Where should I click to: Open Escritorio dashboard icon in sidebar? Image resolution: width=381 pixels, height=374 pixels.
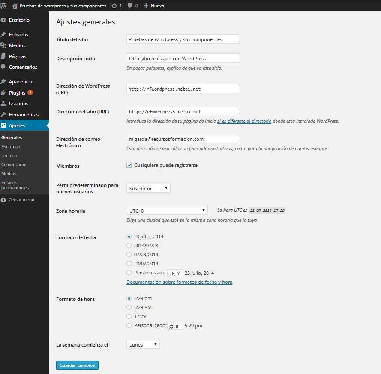point(3,20)
